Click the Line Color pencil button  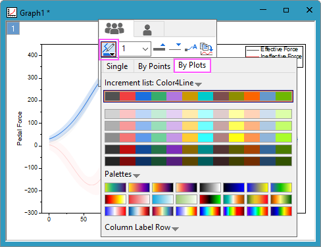click(x=109, y=49)
